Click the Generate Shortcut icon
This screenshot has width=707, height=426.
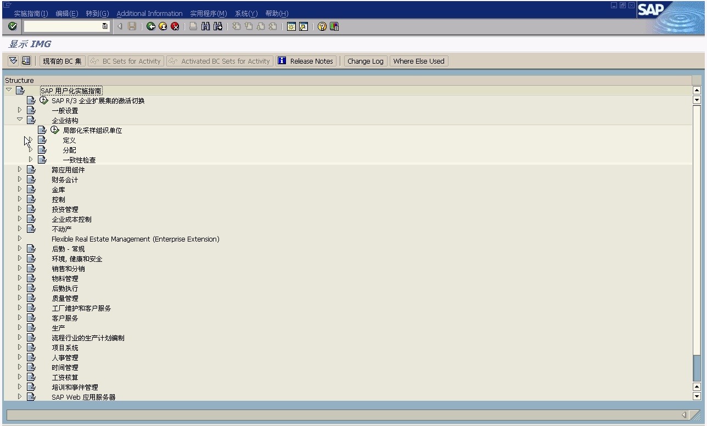(303, 26)
